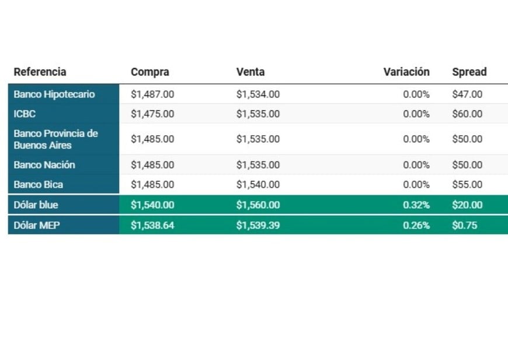Select ICBC spread value $60.00
Image resolution: width=508 pixels, height=338 pixels.
point(467,114)
